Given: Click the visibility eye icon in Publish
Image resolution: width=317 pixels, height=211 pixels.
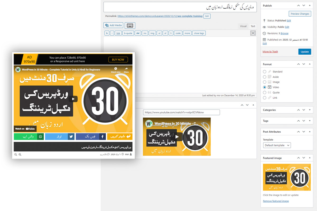Looking at the screenshot, I should 264,27.
